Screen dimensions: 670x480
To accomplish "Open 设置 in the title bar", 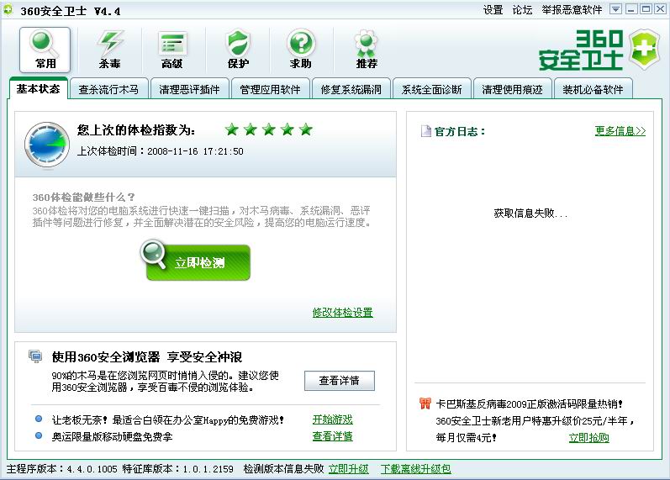I will click(493, 10).
